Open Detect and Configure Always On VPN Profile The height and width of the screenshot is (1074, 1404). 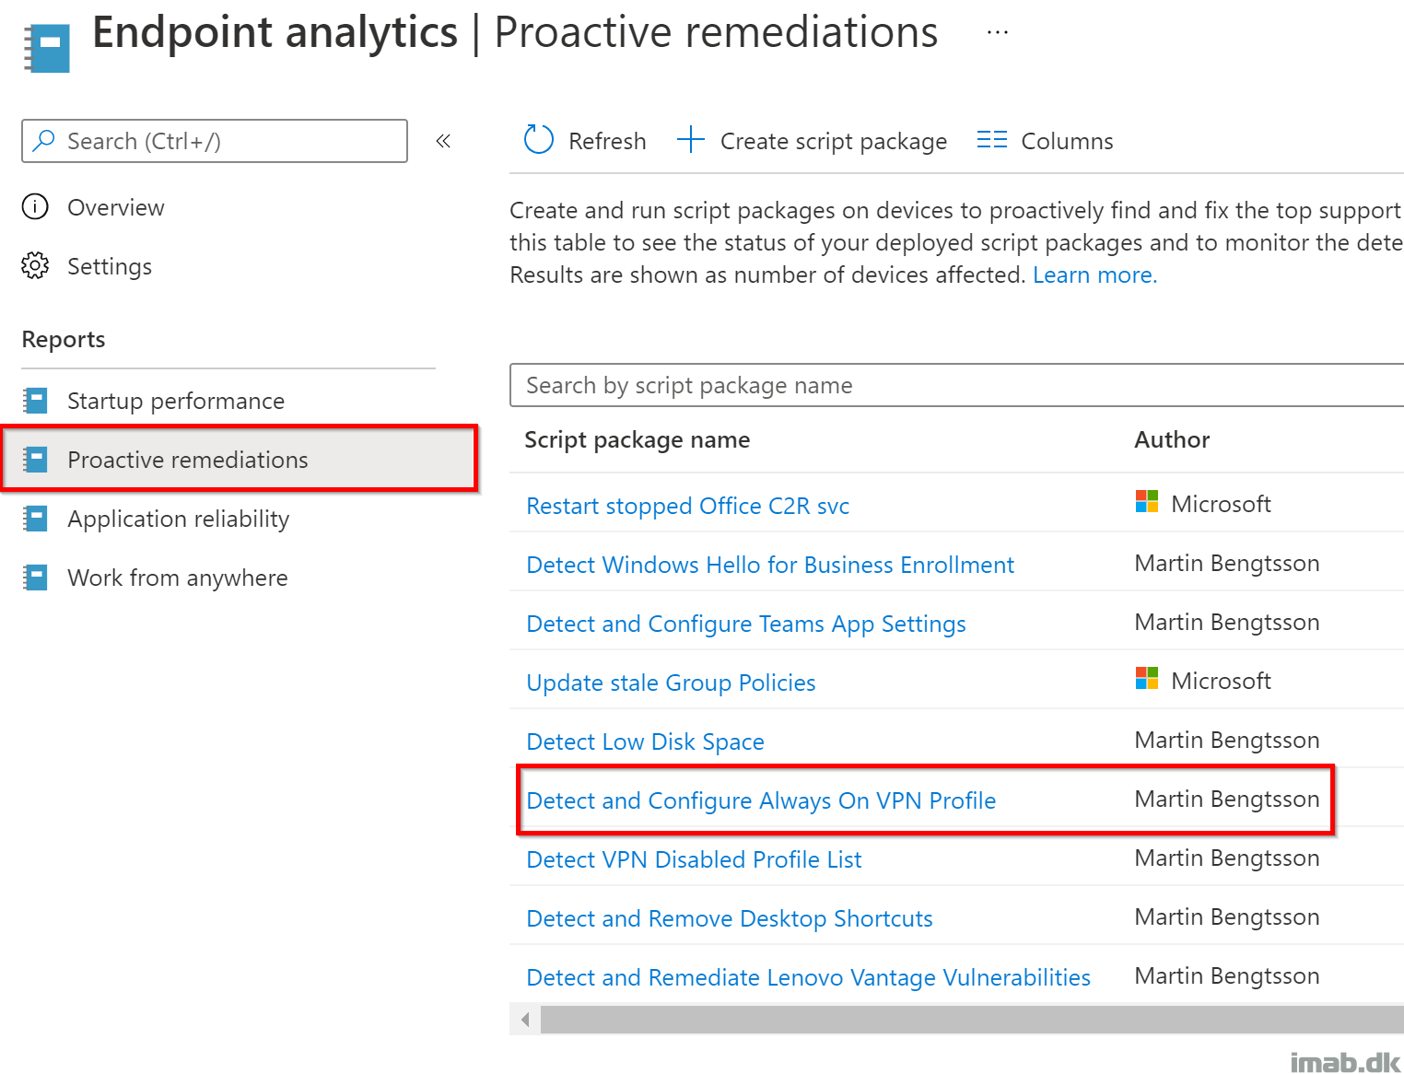pyautogui.click(x=761, y=800)
